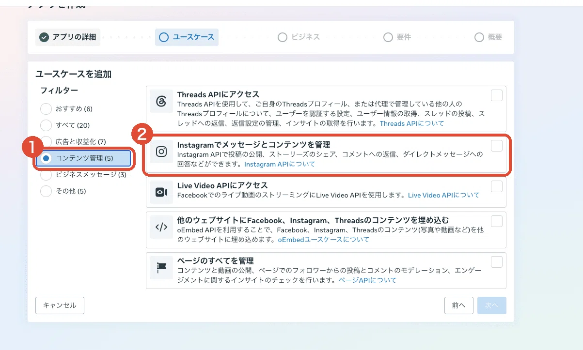Click the キャンセル button
The height and width of the screenshot is (350, 583).
click(60, 305)
